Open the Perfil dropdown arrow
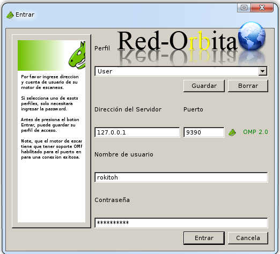280x254 pixels. coord(262,71)
